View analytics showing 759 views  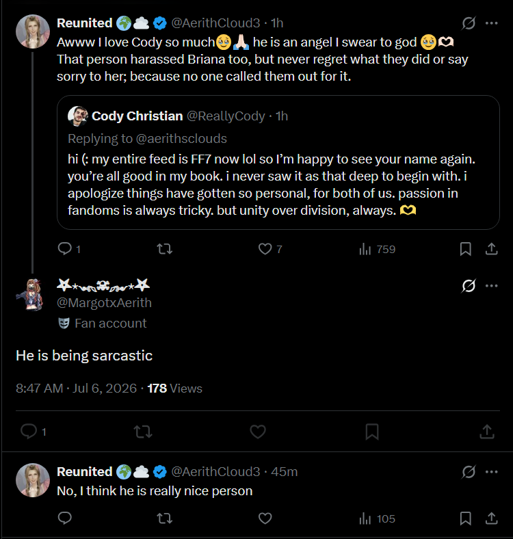[x=377, y=249]
